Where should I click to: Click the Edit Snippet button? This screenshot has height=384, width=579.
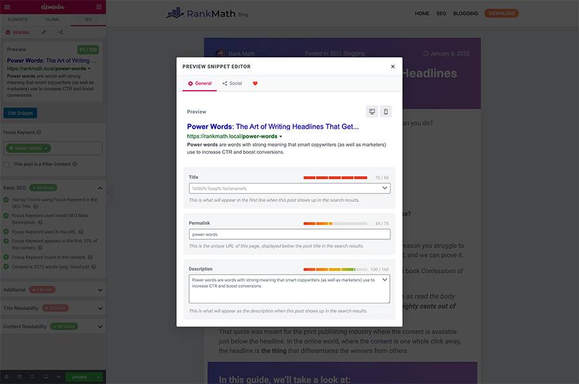(x=21, y=113)
